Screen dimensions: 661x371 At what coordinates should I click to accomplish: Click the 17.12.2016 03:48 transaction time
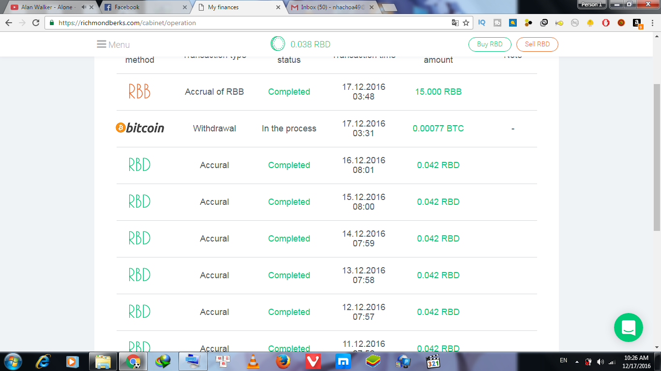click(x=363, y=92)
